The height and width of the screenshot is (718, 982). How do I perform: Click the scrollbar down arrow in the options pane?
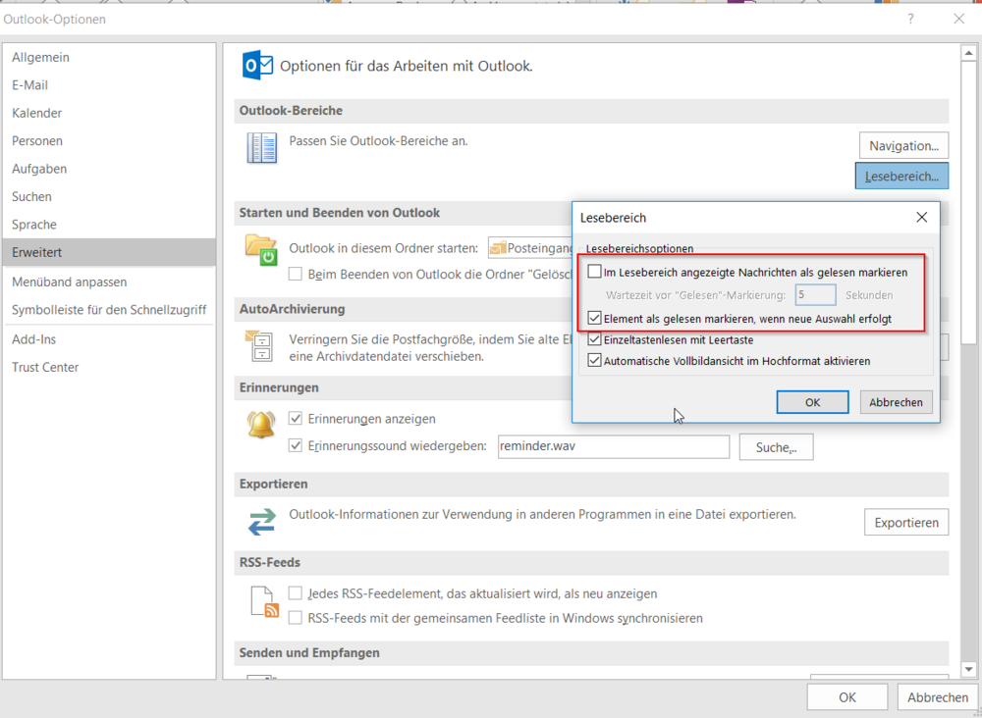(x=969, y=669)
